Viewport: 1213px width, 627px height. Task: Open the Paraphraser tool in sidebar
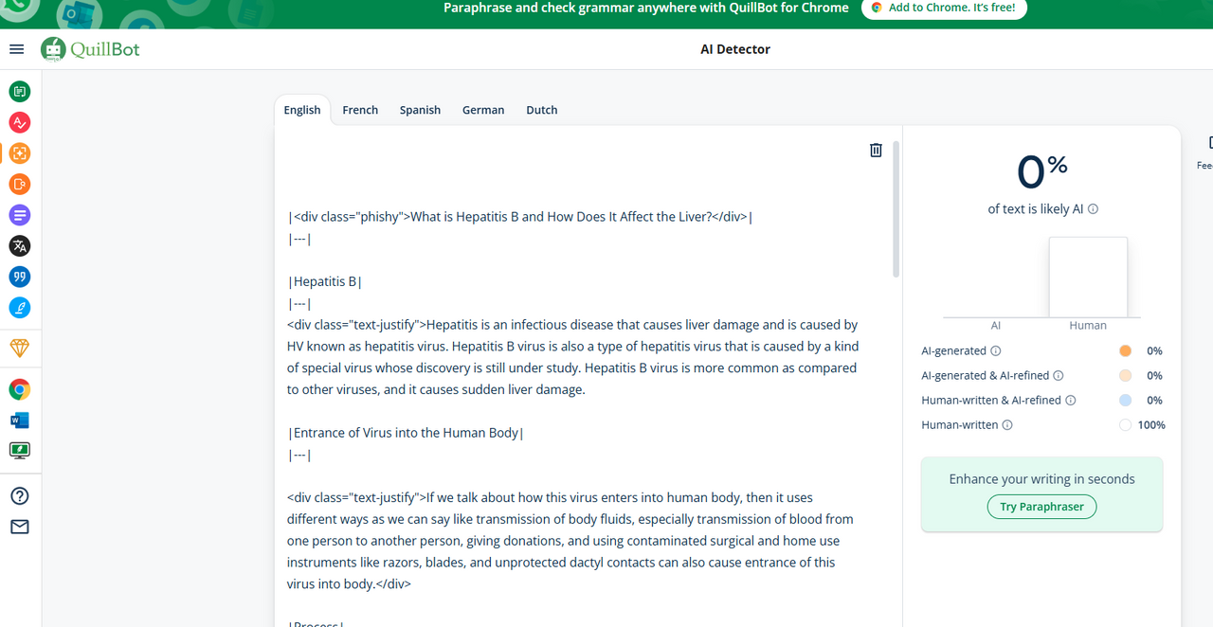coord(19,92)
